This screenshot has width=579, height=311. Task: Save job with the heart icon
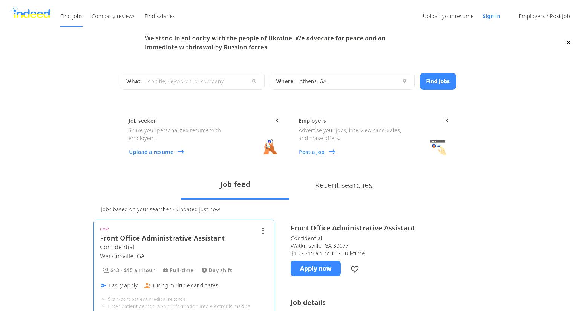tap(355, 269)
